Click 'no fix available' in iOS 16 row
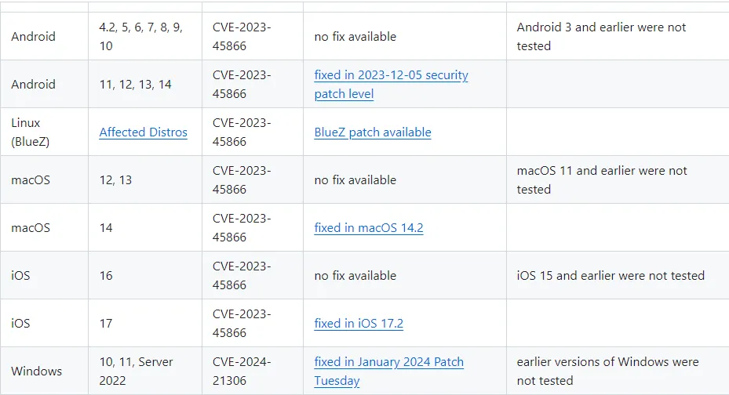Image resolution: width=729 pixels, height=395 pixels. pyautogui.click(x=355, y=276)
